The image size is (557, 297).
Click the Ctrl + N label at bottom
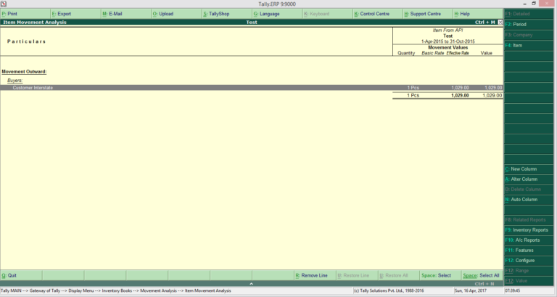(x=484, y=284)
